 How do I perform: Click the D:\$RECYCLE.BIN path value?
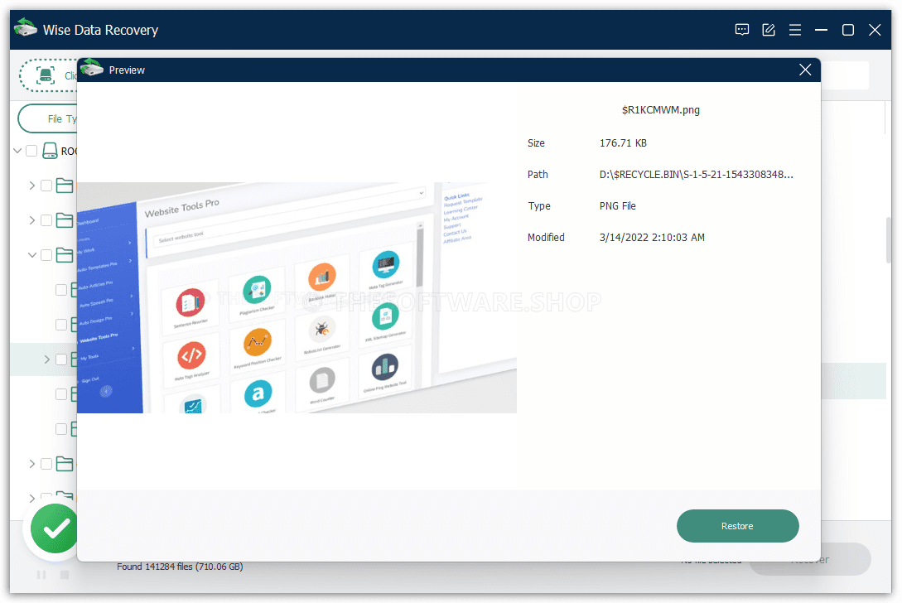pyautogui.click(x=696, y=174)
